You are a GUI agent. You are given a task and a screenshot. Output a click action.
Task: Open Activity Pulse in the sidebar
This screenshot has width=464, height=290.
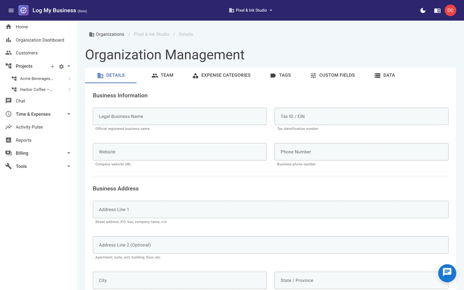pyautogui.click(x=39, y=127)
